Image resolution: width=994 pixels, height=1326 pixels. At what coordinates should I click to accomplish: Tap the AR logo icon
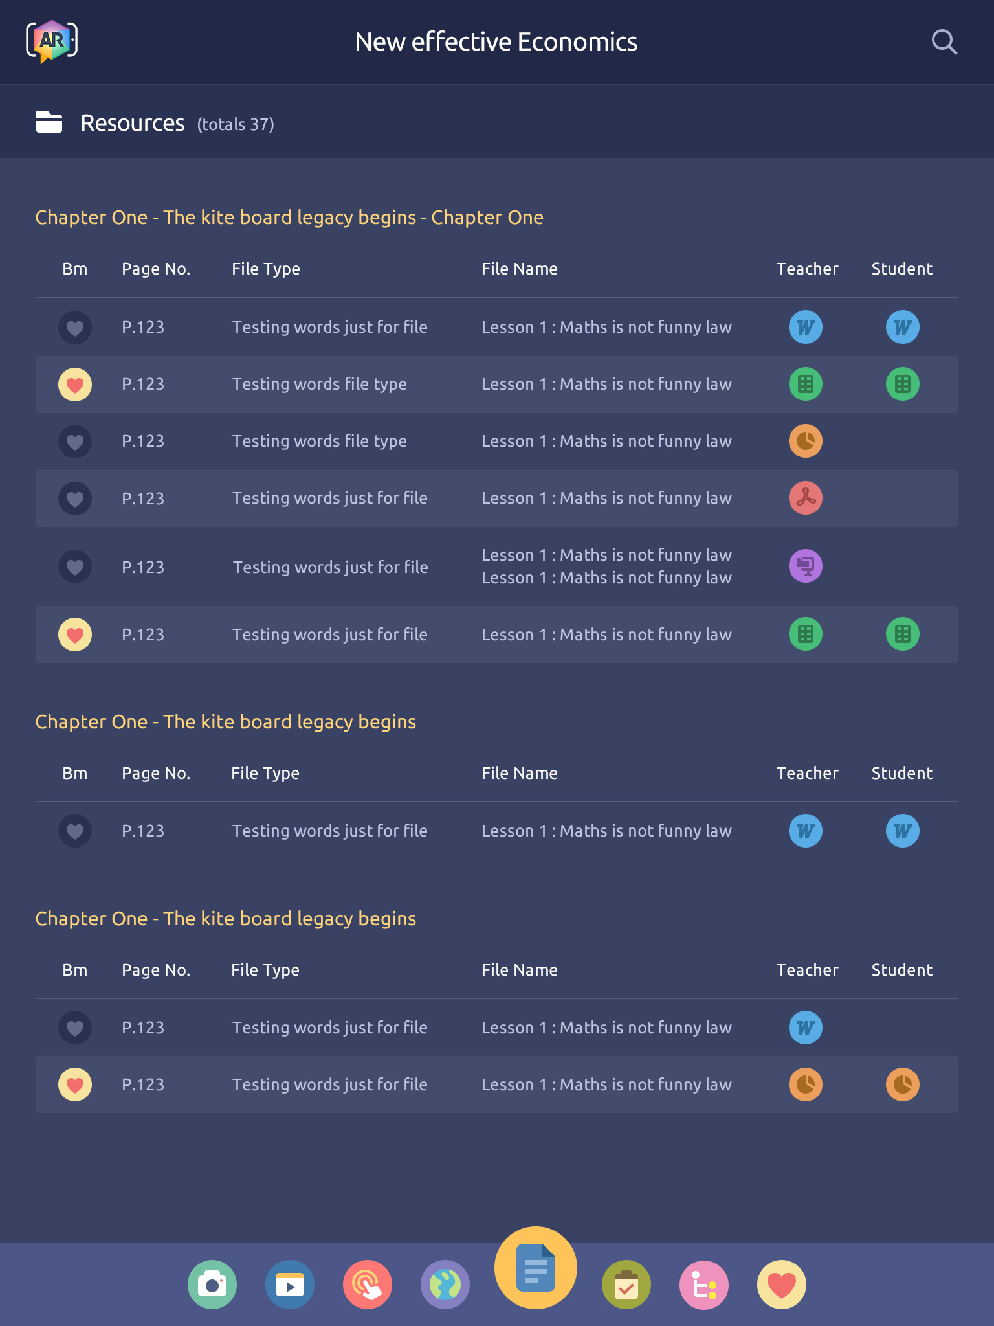pyautogui.click(x=52, y=42)
